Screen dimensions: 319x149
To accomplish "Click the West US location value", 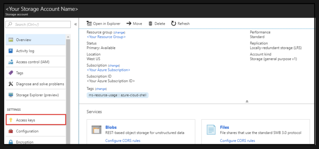I will point(93,59).
